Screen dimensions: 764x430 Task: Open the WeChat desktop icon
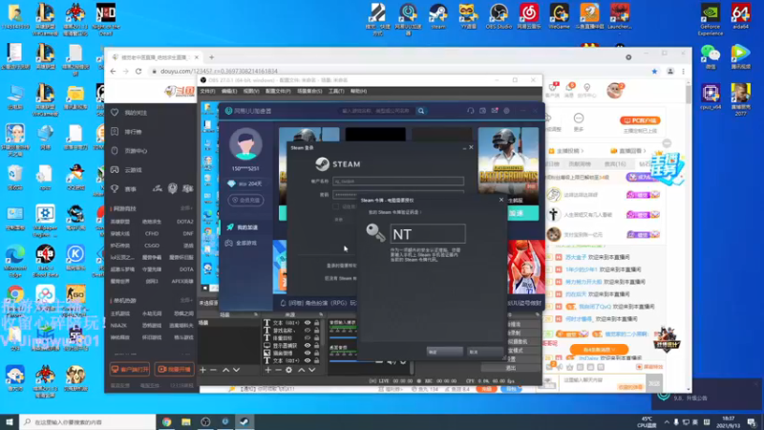tap(710, 56)
